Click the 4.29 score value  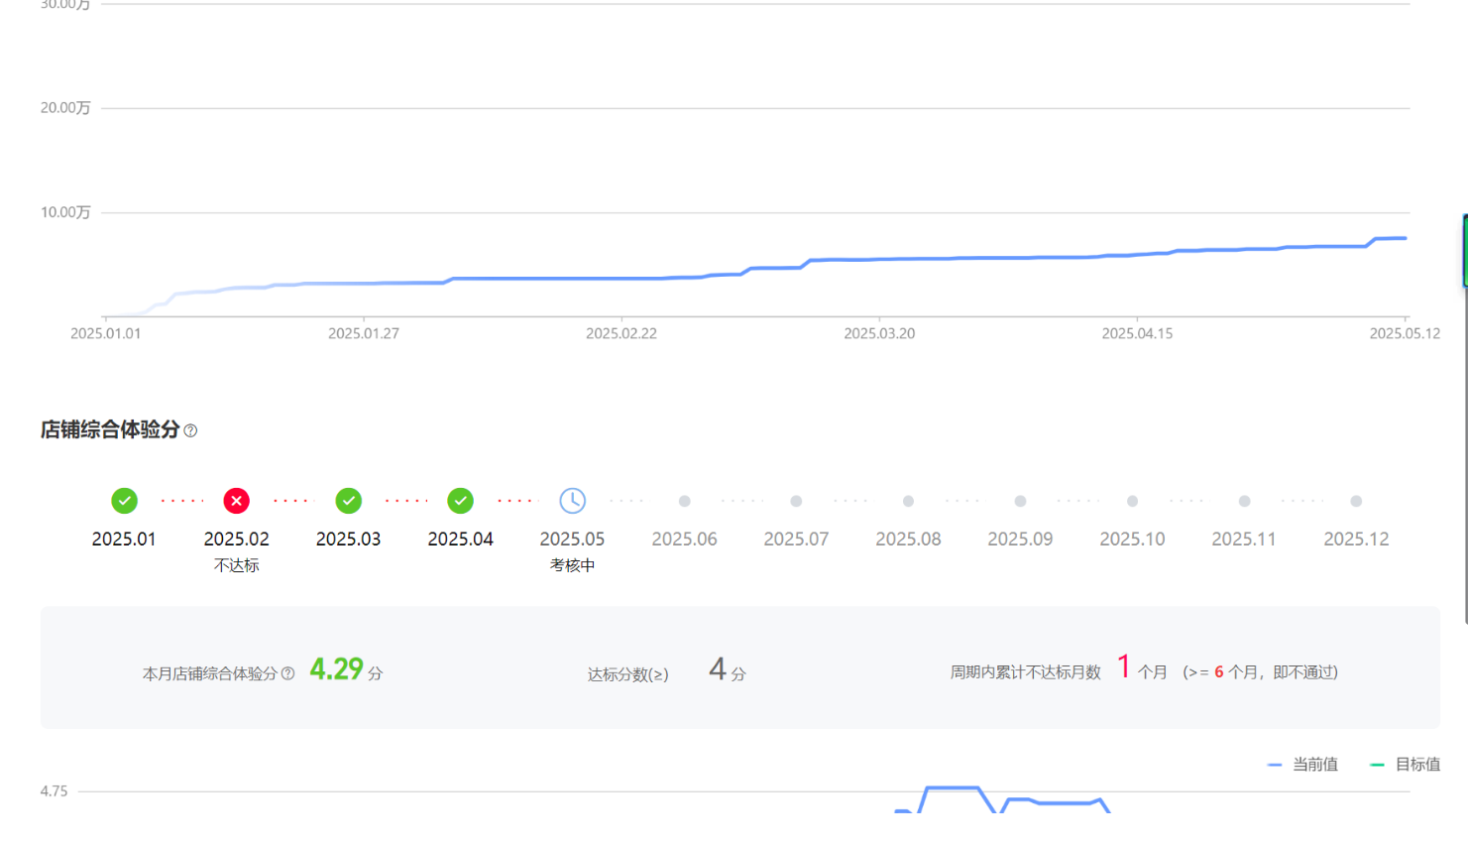click(x=336, y=669)
